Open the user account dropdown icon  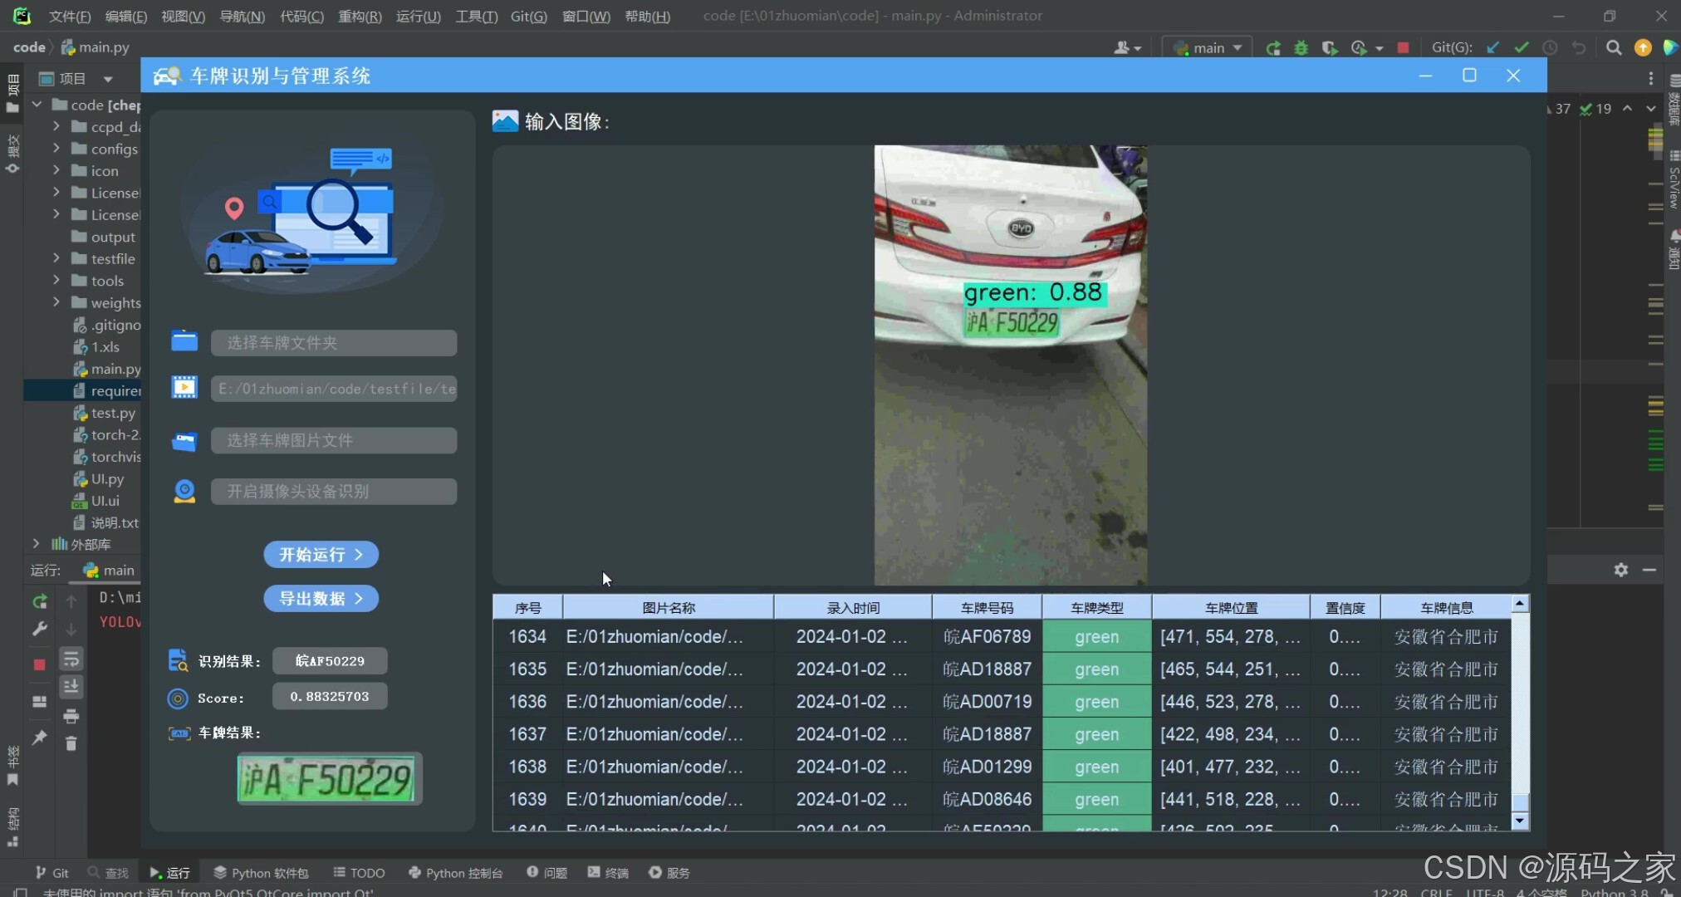pos(1127,47)
